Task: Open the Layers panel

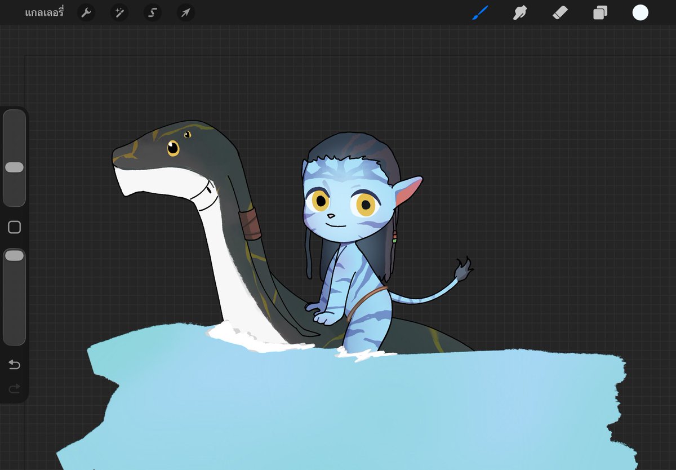Action: [x=600, y=12]
